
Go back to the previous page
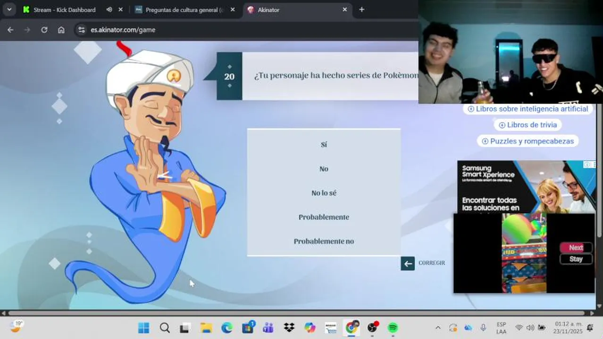point(10,30)
